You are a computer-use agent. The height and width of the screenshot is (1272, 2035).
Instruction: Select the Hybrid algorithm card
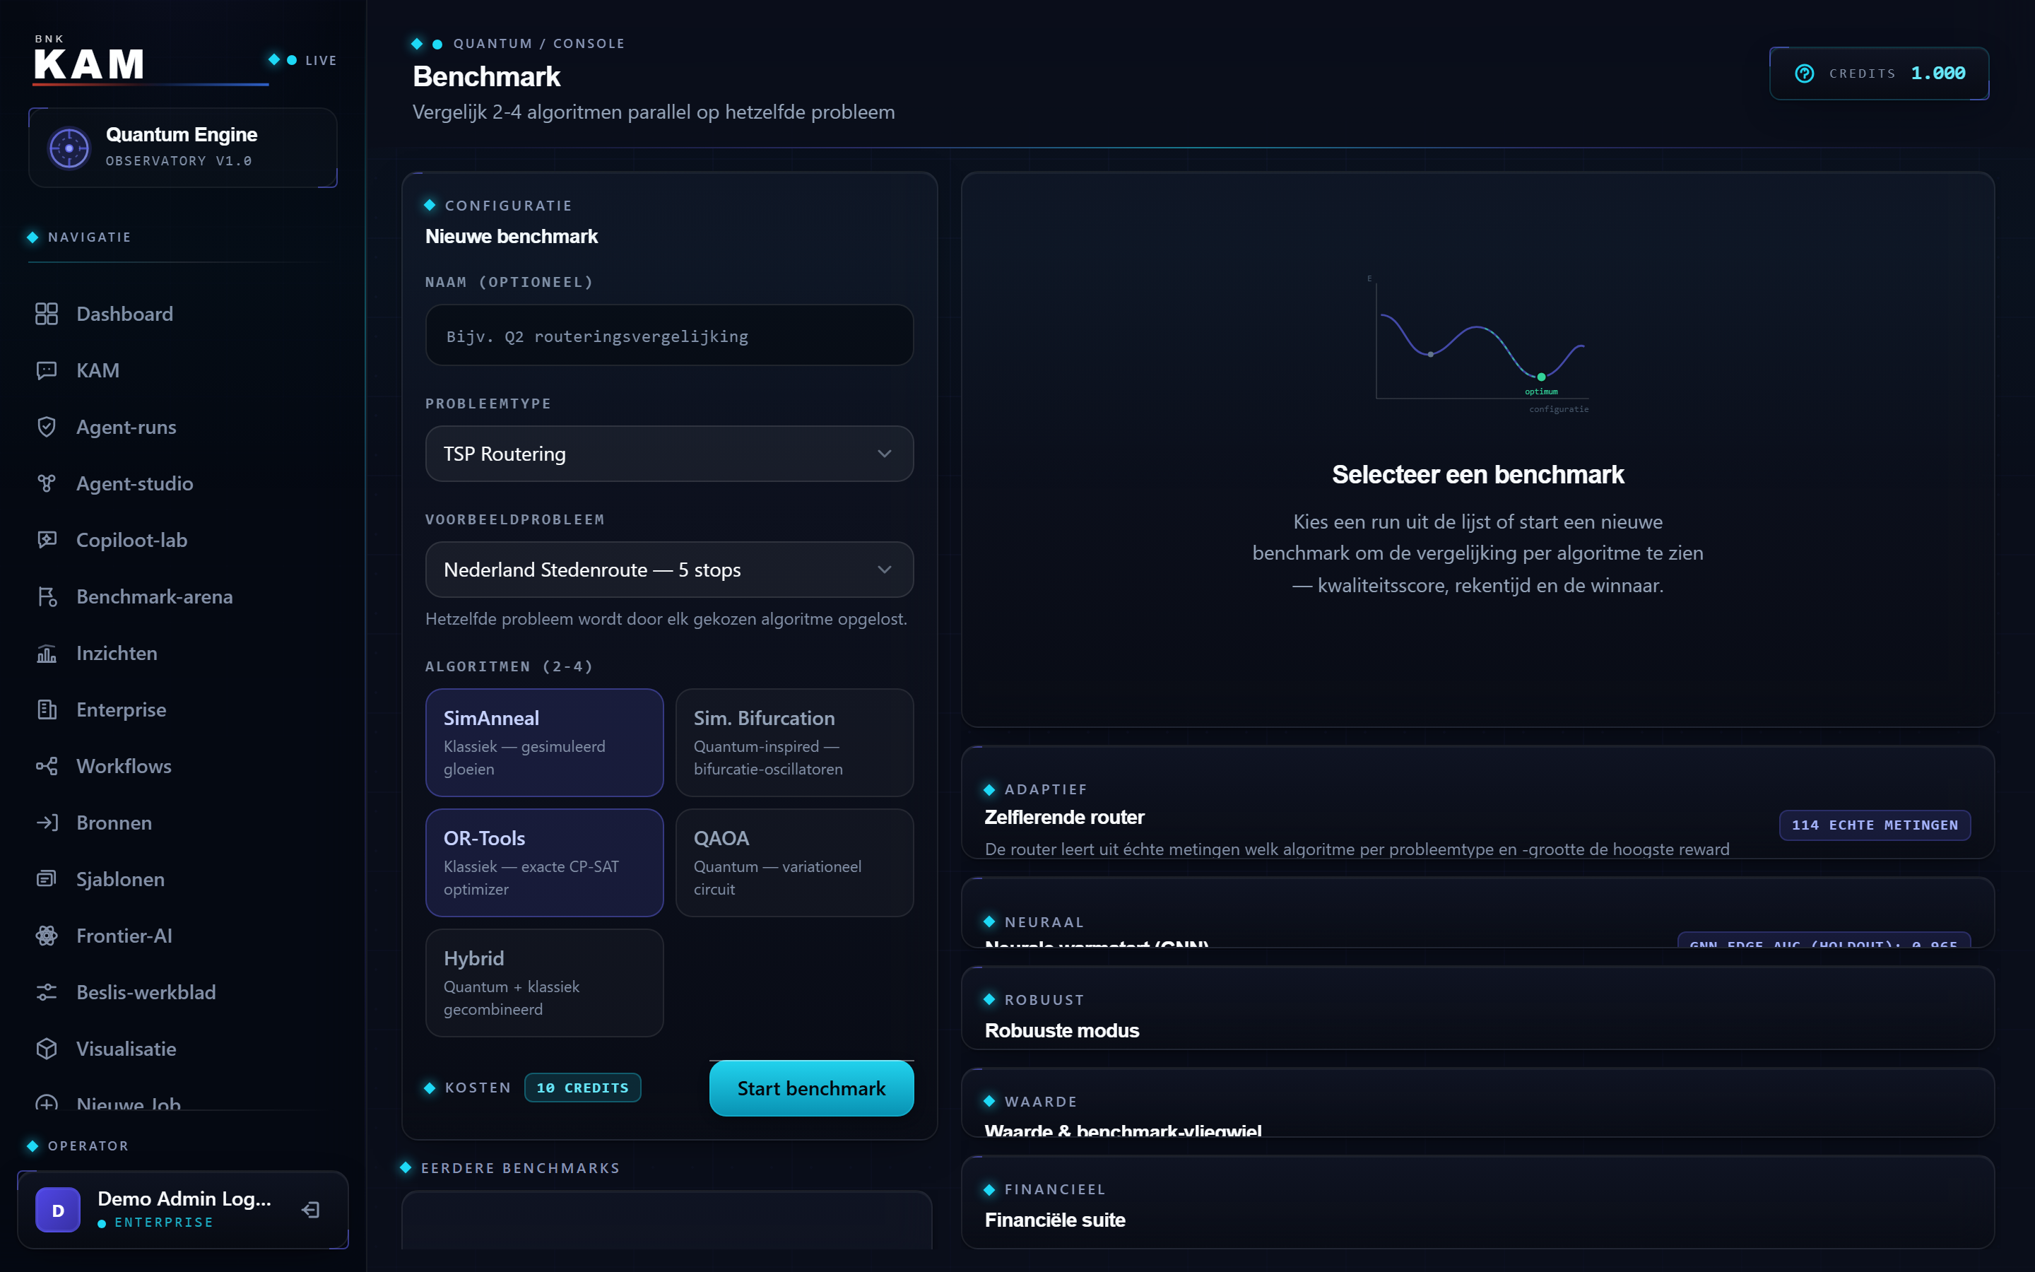click(544, 982)
